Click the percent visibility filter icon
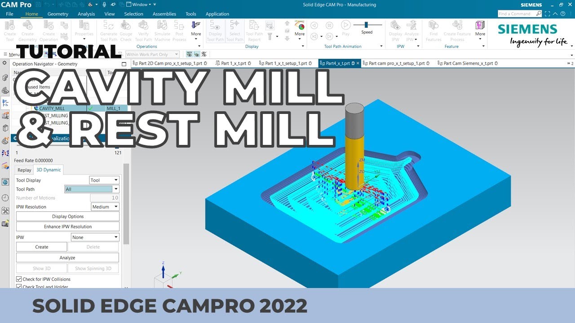Image resolution: width=575 pixels, height=323 pixels. (x=203, y=54)
